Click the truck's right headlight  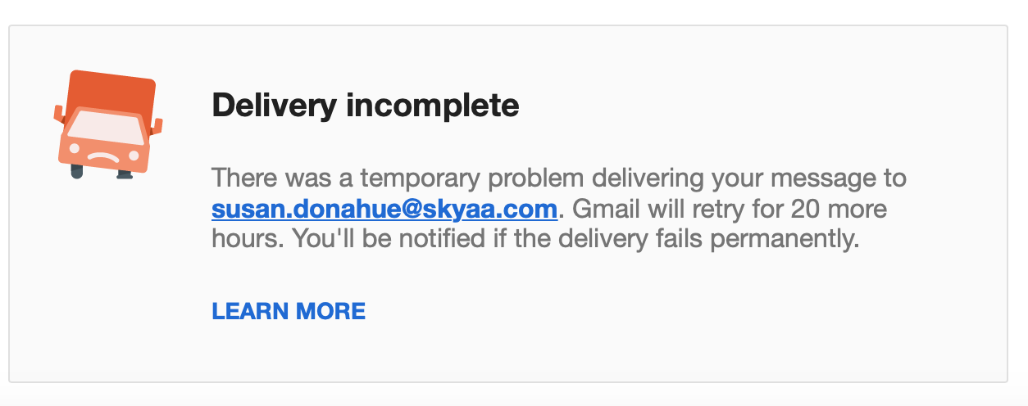tap(134, 156)
